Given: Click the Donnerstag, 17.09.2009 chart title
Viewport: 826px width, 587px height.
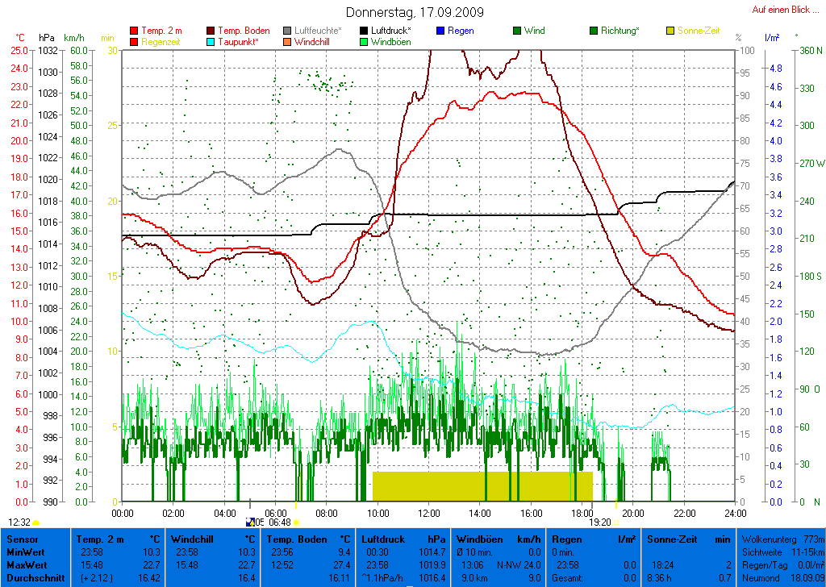Looking at the screenshot, I should click(x=415, y=12).
